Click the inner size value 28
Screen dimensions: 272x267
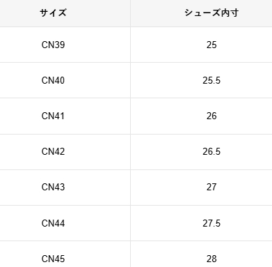pos(211,259)
